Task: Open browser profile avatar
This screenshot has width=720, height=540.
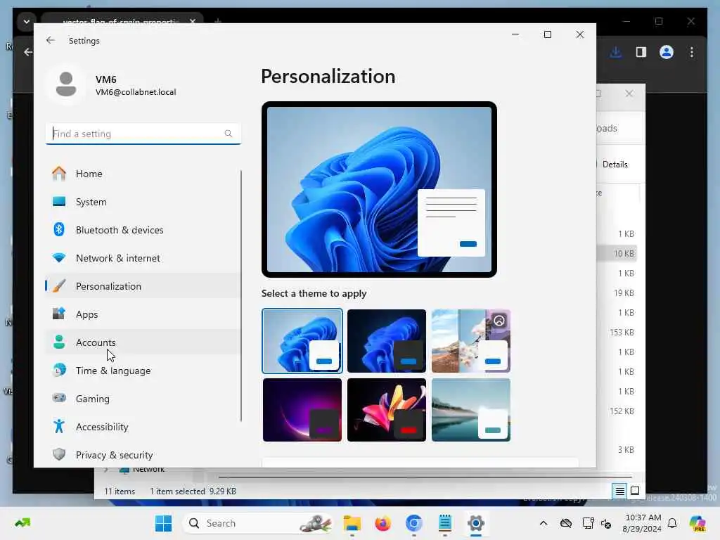Action: pos(667,52)
